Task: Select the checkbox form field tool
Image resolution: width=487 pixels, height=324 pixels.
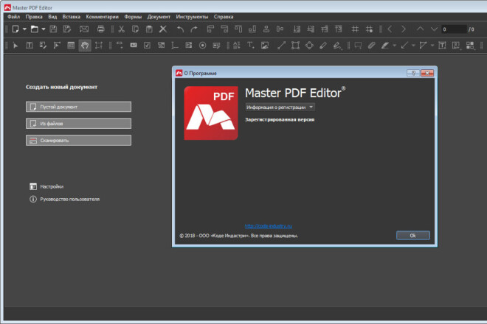Action: [148, 46]
